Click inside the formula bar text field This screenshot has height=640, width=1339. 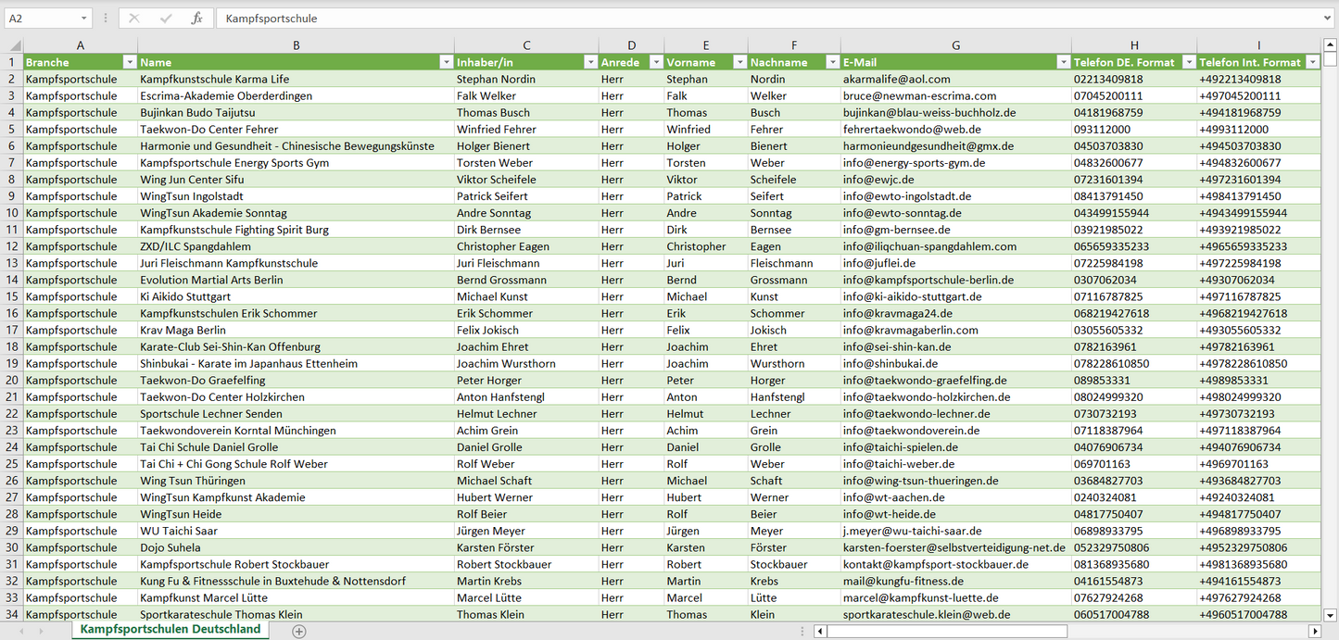(741, 19)
